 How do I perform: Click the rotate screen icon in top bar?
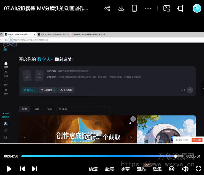[180, 8]
